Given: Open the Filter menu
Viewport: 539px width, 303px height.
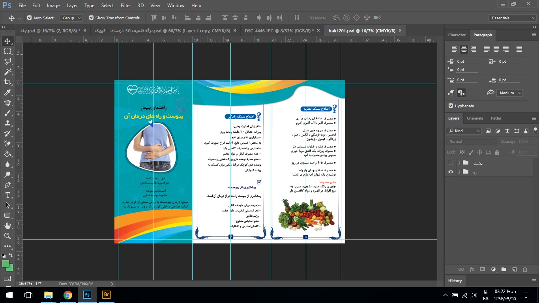Looking at the screenshot, I should point(126,6).
